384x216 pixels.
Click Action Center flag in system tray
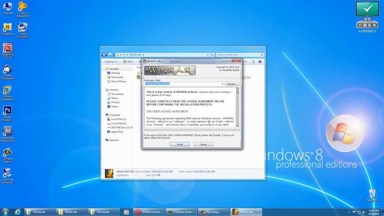354,212
